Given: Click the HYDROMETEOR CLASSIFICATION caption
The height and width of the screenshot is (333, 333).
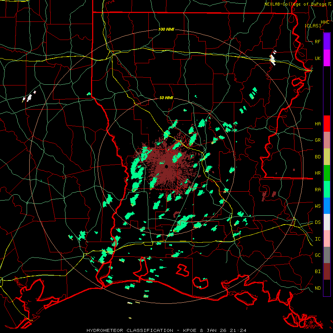Looking at the screenshot, I should point(130,330).
